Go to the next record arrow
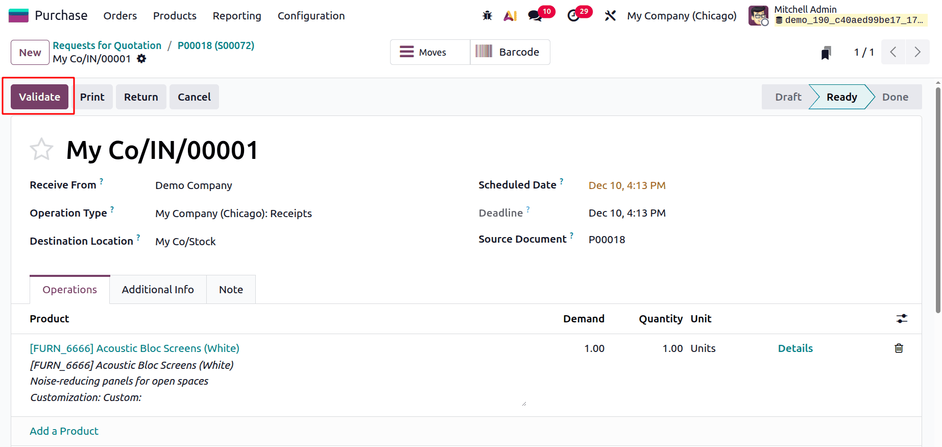This screenshot has width=942, height=447. tap(917, 52)
